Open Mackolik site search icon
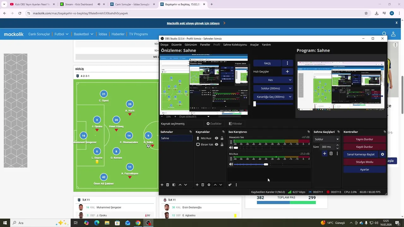404x227 pixels. click(384, 34)
